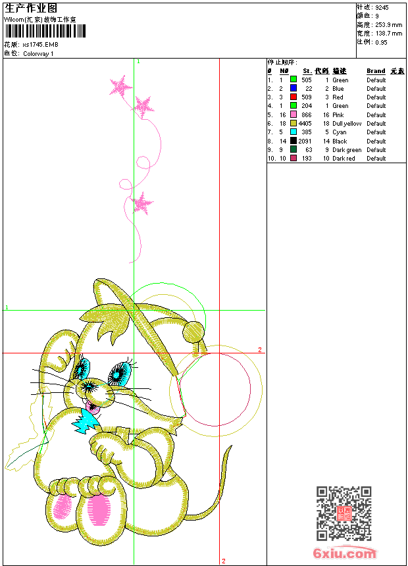Click the stitch count 63
Screen dimensions: 408x566
(x=309, y=150)
